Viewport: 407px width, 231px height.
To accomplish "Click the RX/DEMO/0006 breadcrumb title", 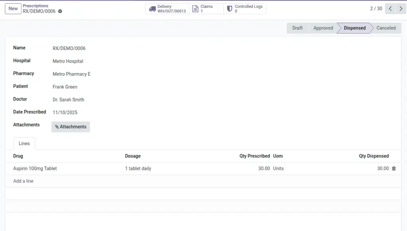I will (x=39, y=11).
